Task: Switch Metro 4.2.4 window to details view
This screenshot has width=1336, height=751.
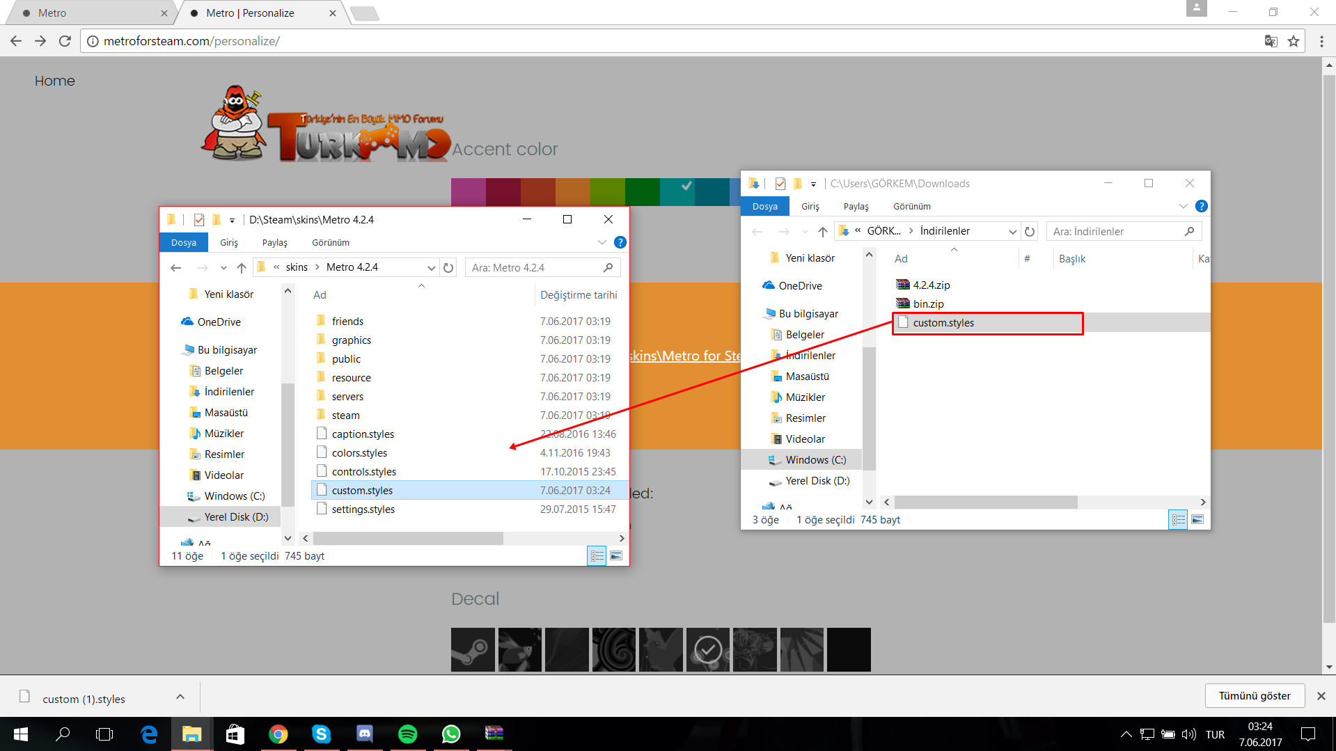Action: (597, 555)
